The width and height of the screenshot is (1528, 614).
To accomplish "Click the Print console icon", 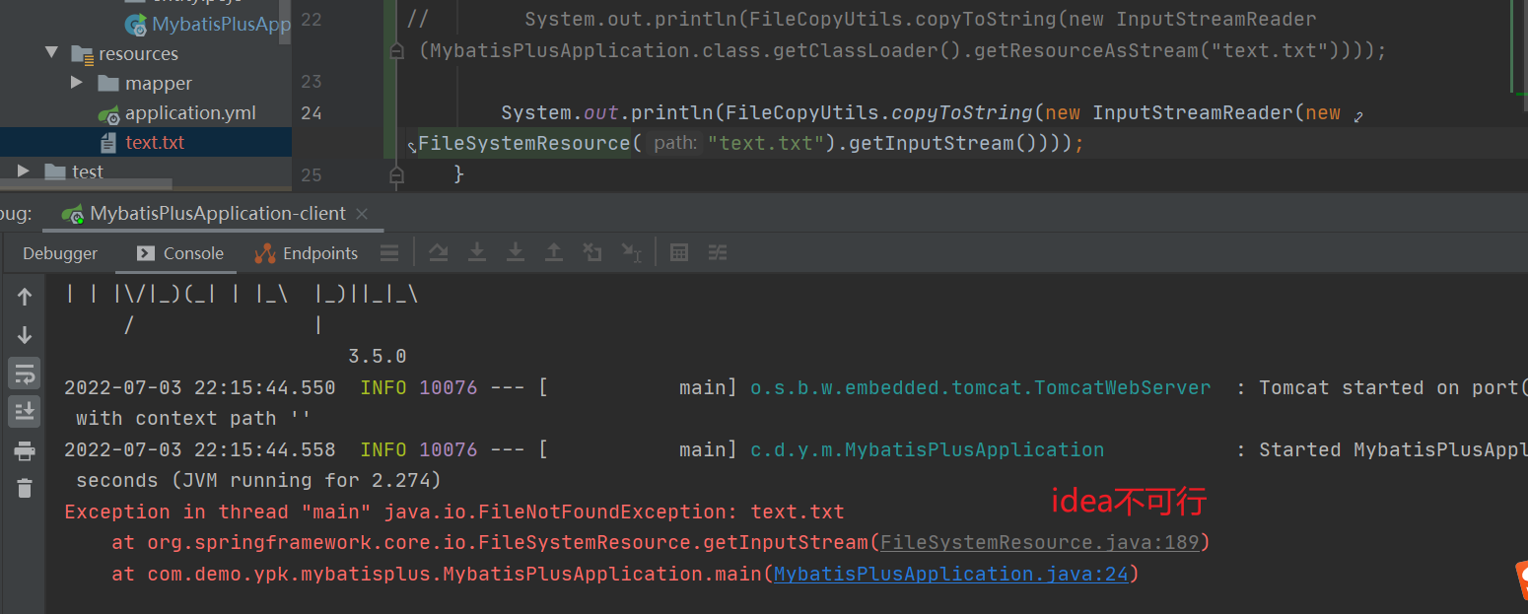I will click(x=25, y=451).
